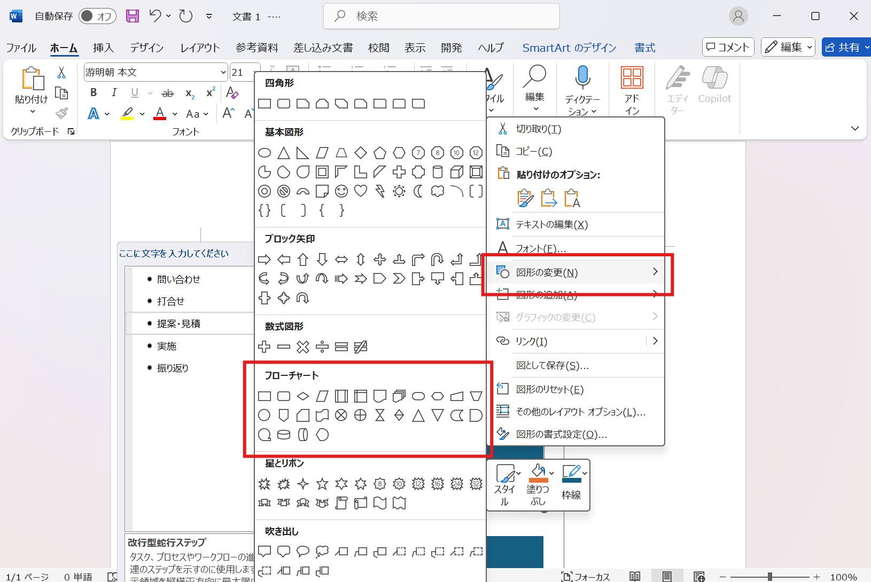Click the コメント button
Image resolution: width=871 pixels, height=582 pixels.
click(x=728, y=47)
